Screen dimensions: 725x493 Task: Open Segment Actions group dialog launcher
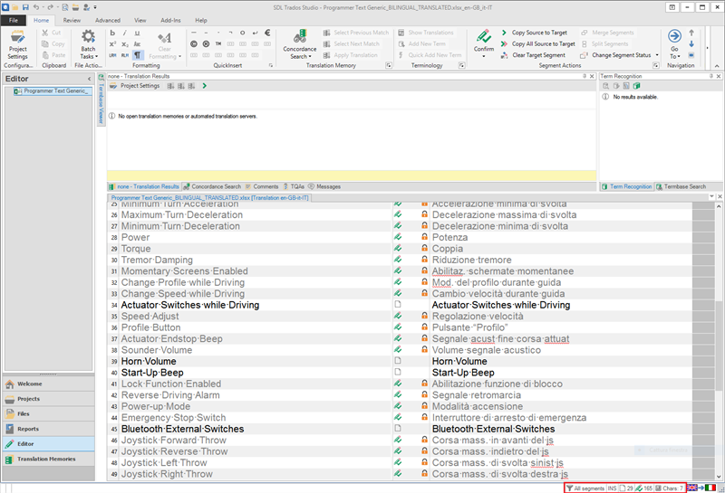(x=655, y=65)
